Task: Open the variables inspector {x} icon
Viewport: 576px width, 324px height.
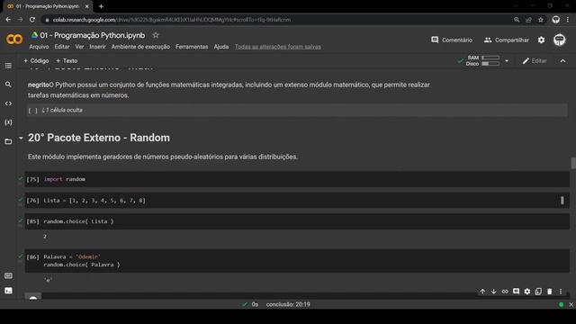Action: (x=8, y=122)
